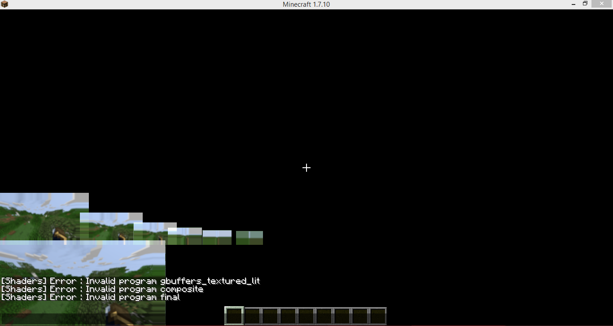
Task: Select the second hotbar slot
Action: (253, 316)
